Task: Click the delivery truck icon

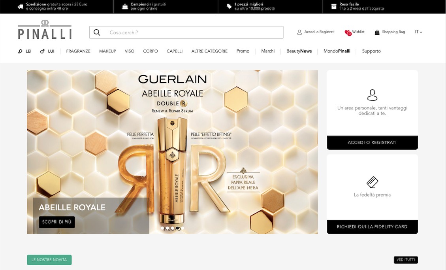Action: [21, 6]
